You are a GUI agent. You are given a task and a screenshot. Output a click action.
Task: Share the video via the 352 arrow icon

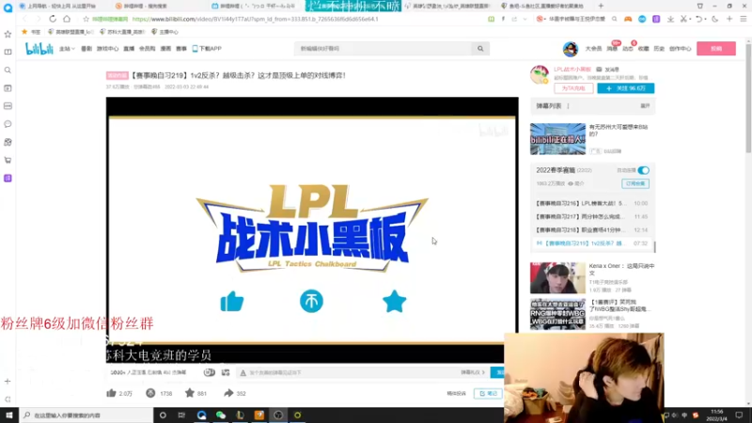point(228,393)
